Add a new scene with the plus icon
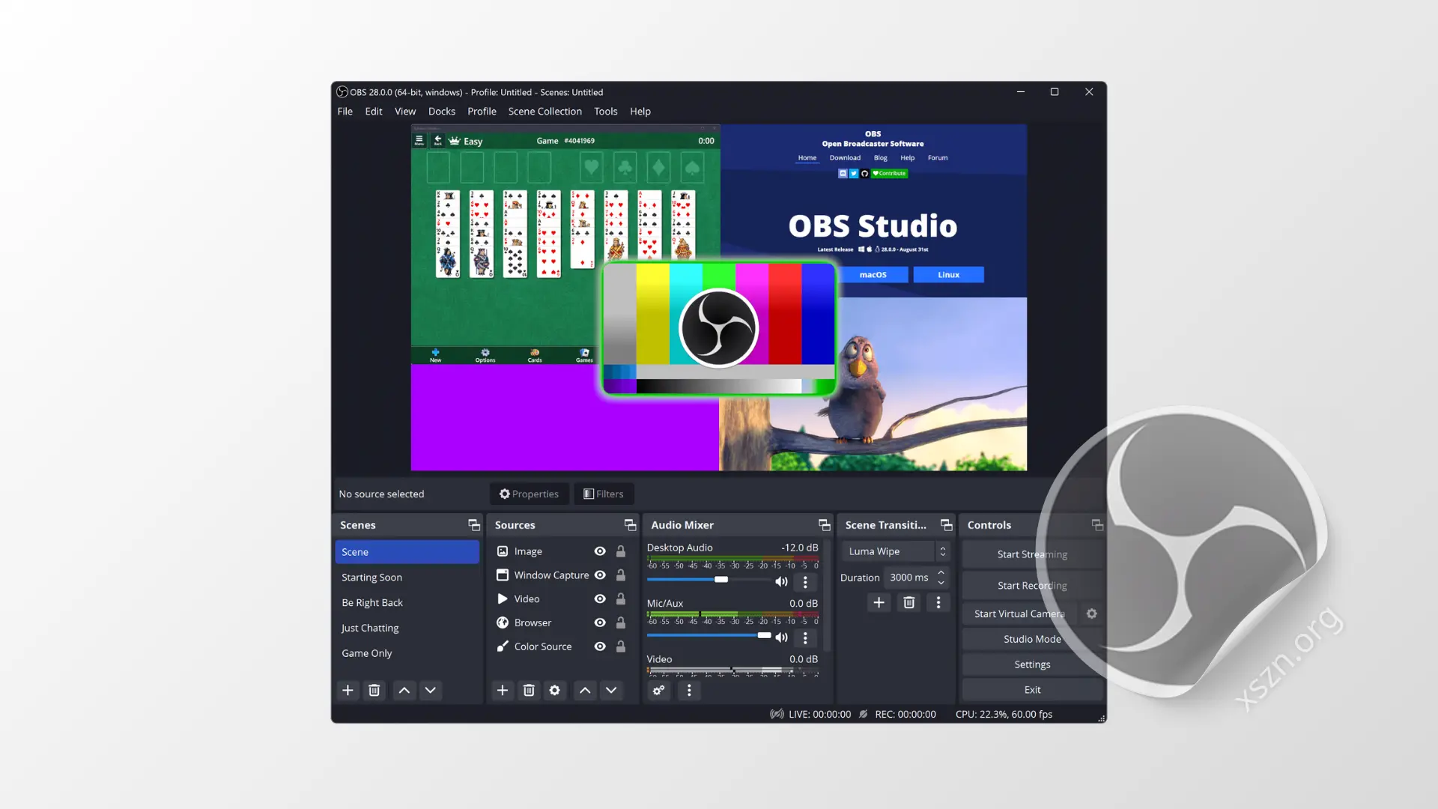The image size is (1438, 809). (x=348, y=690)
